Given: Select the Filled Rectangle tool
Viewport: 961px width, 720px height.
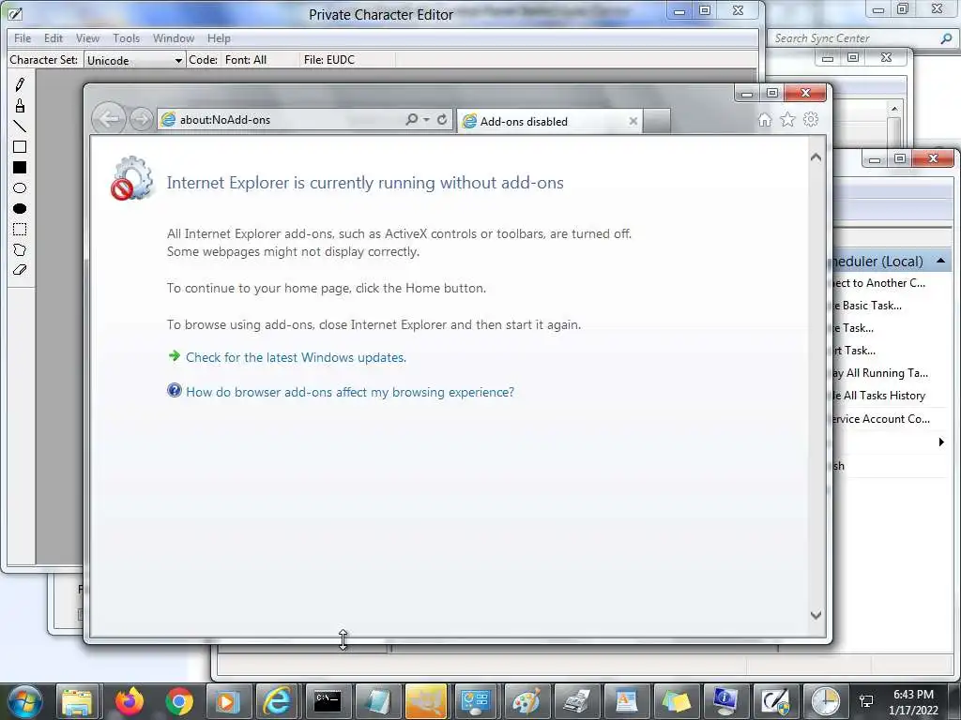Looking at the screenshot, I should pyautogui.click(x=20, y=168).
